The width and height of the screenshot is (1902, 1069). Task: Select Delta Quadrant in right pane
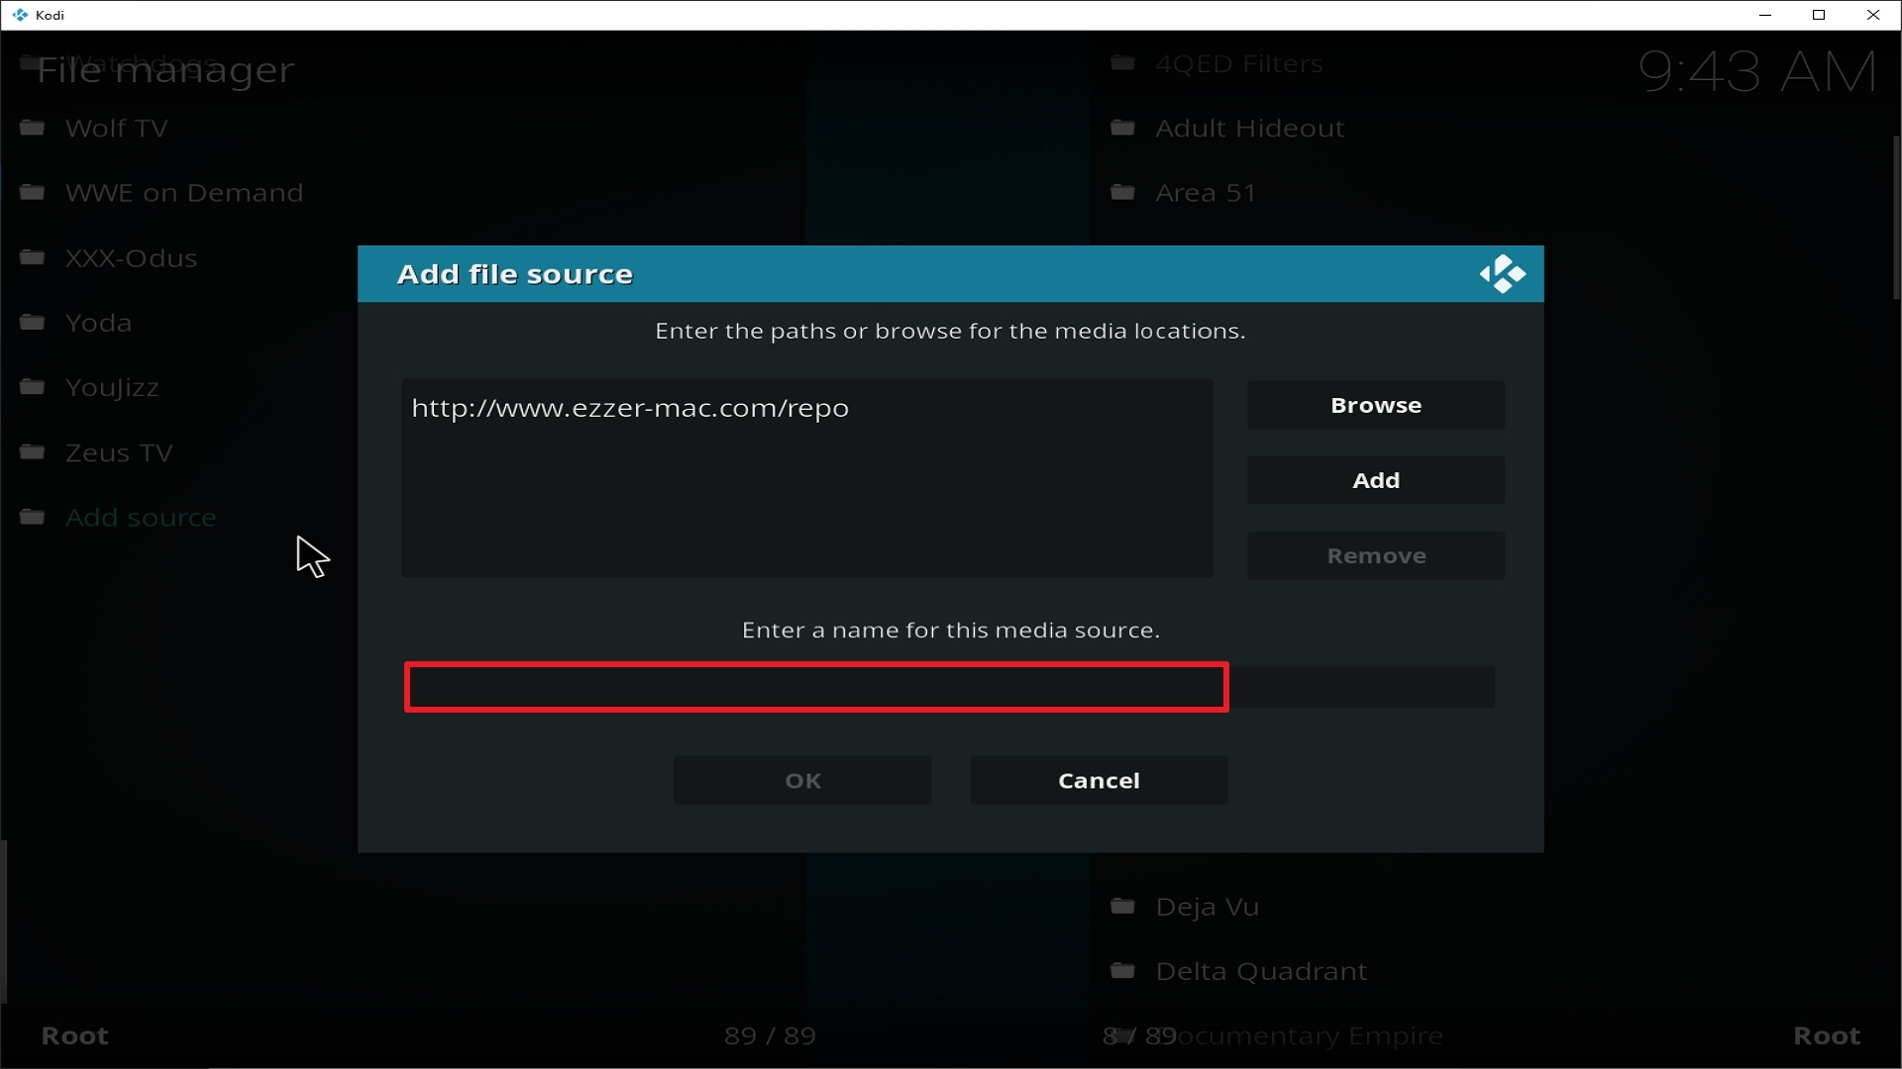point(1261,972)
